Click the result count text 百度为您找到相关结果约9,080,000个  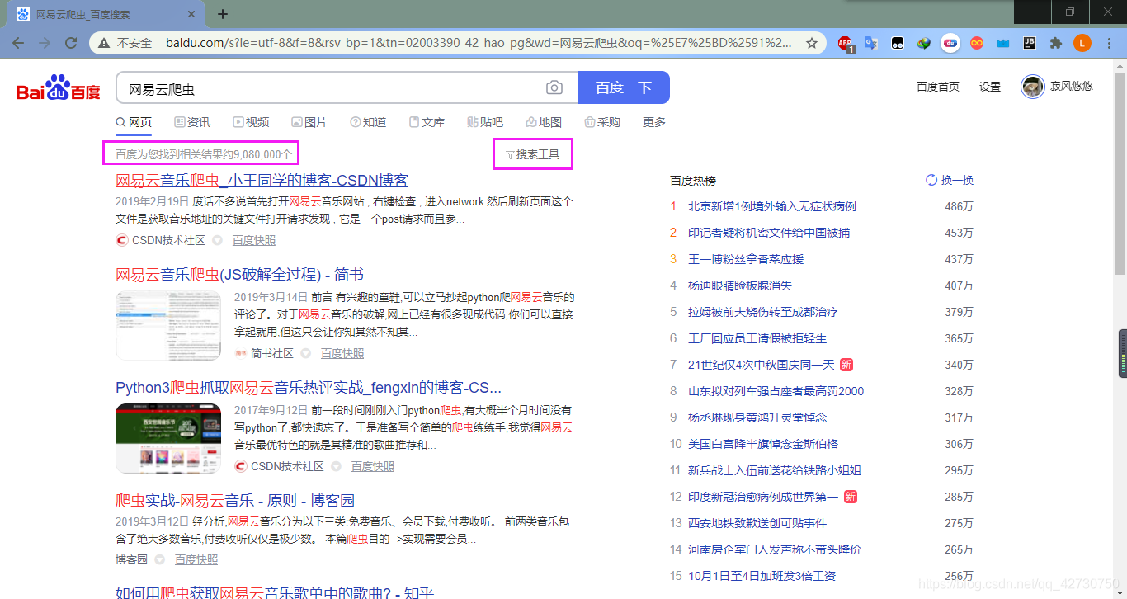pos(204,154)
